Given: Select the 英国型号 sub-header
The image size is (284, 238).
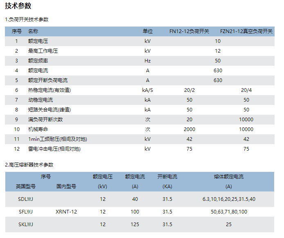Looking at the screenshot, I should 26,187.
